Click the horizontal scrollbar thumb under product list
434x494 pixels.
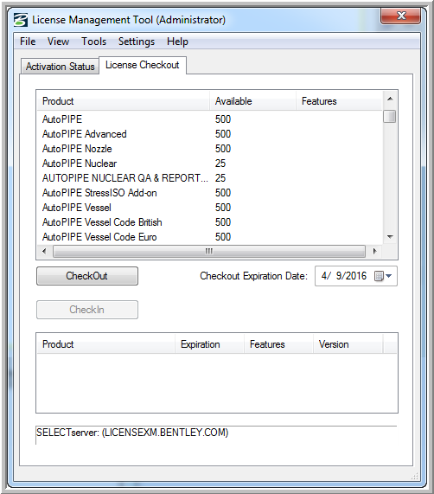point(209,251)
